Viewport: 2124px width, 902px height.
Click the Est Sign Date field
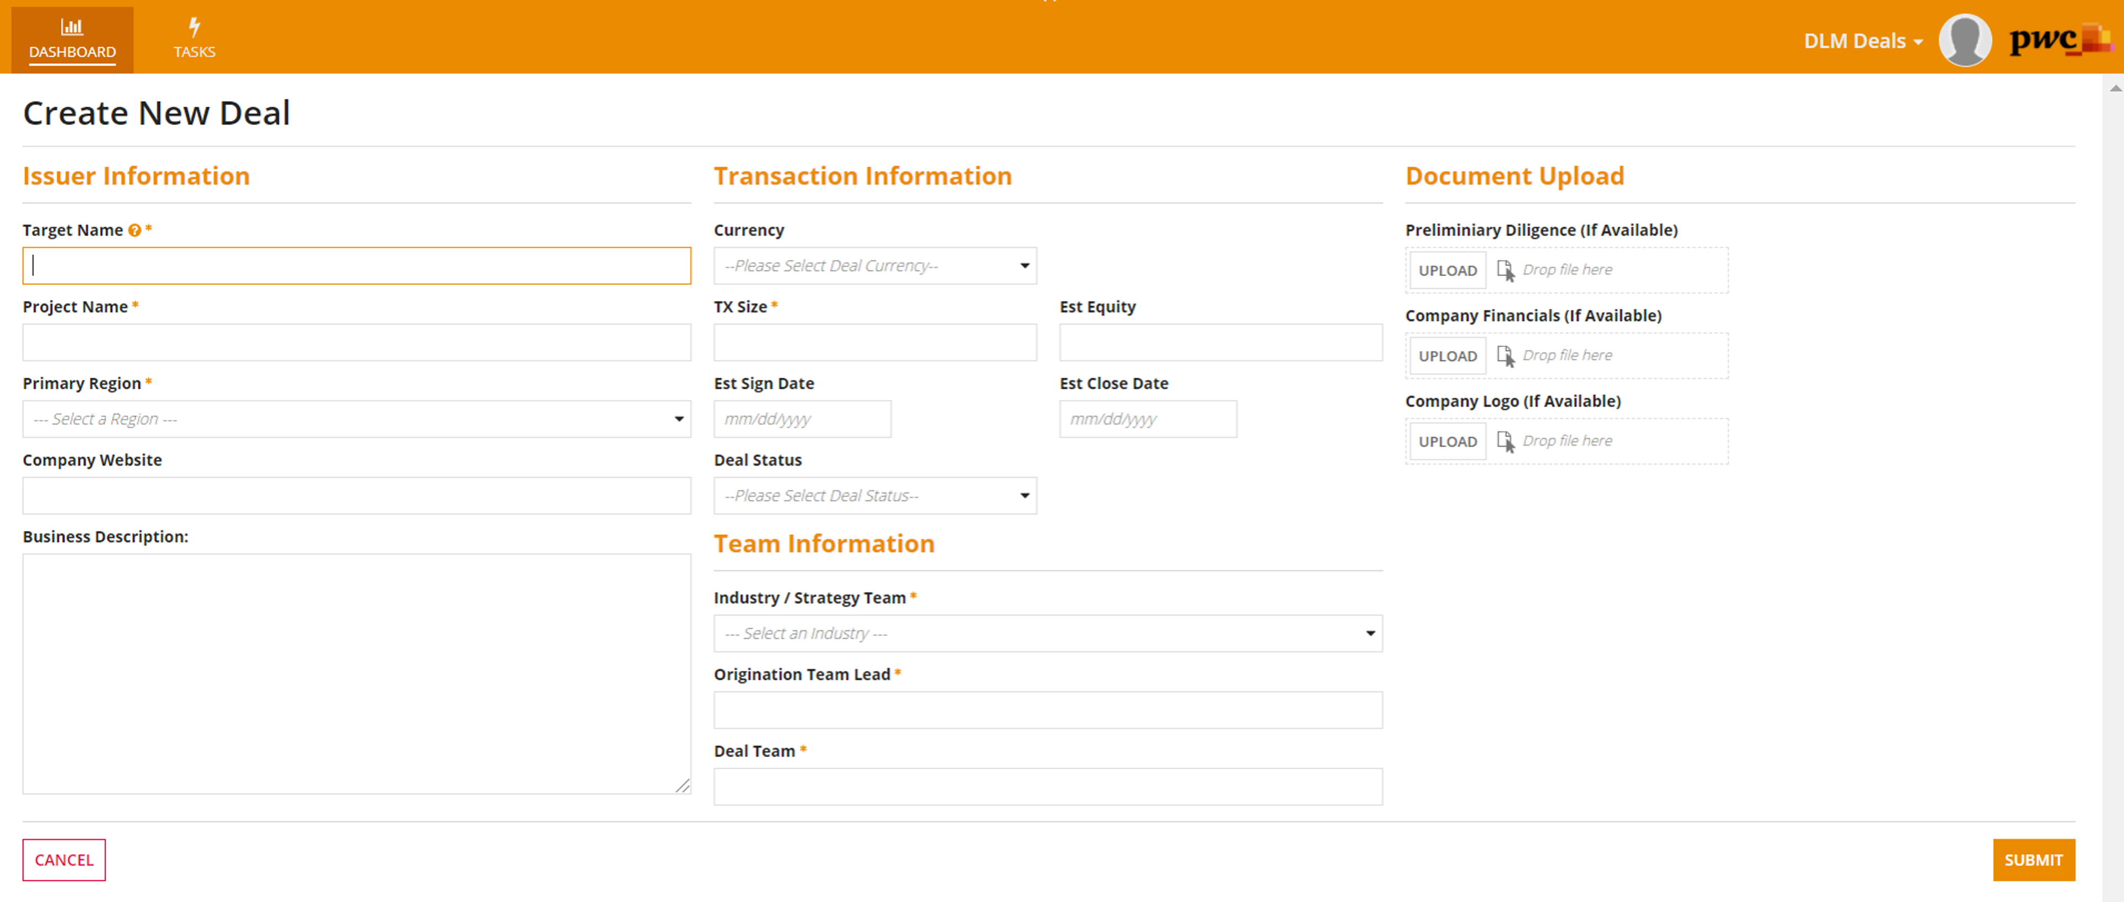[x=802, y=419]
